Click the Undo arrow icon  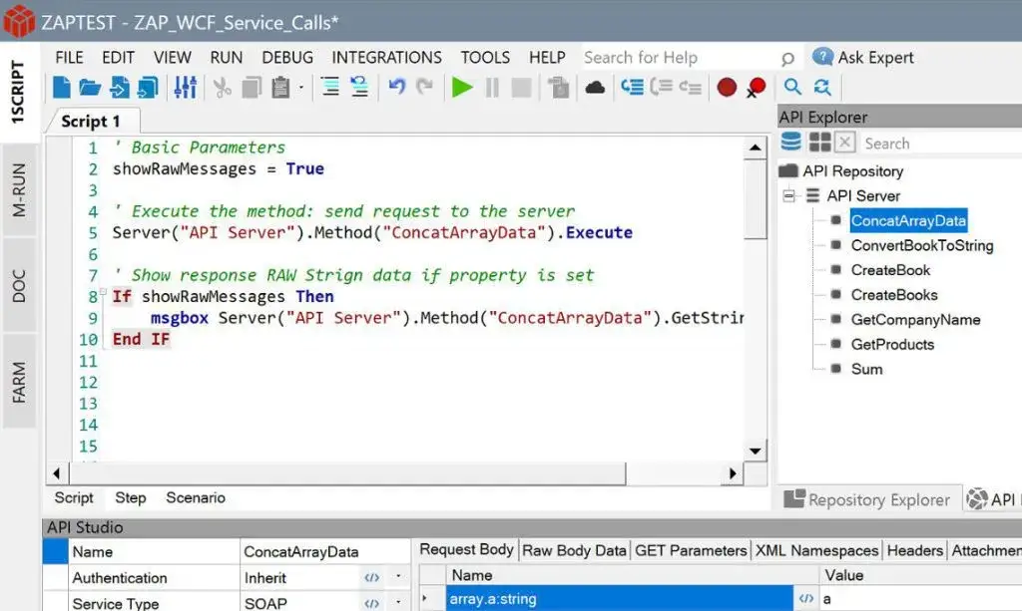pos(396,88)
